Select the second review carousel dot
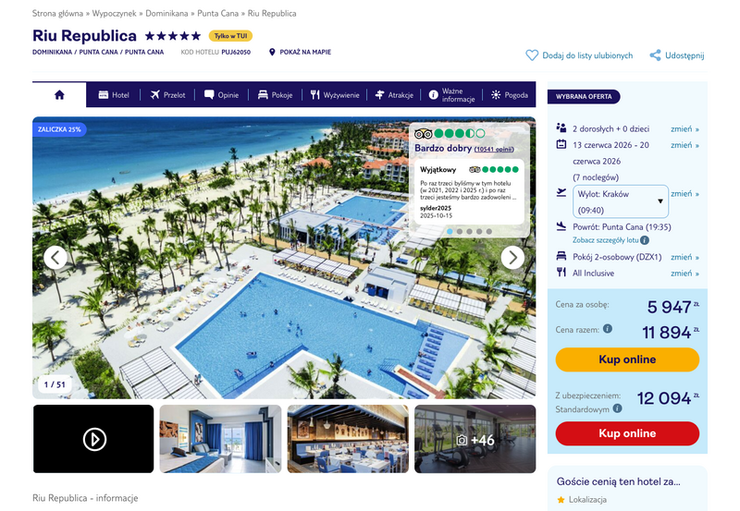This screenshot has height=511, width=740. pyautogui.click(x=460, y=231)
